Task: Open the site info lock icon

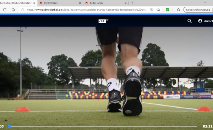Action: point(23,10)
